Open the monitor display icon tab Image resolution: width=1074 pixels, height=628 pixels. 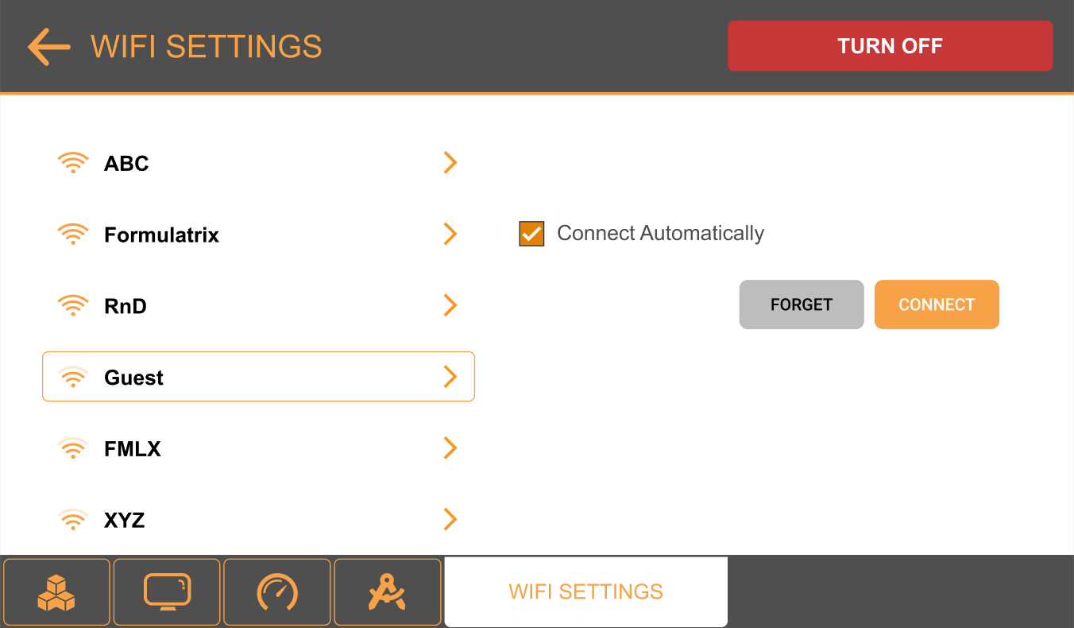(167, 592)
